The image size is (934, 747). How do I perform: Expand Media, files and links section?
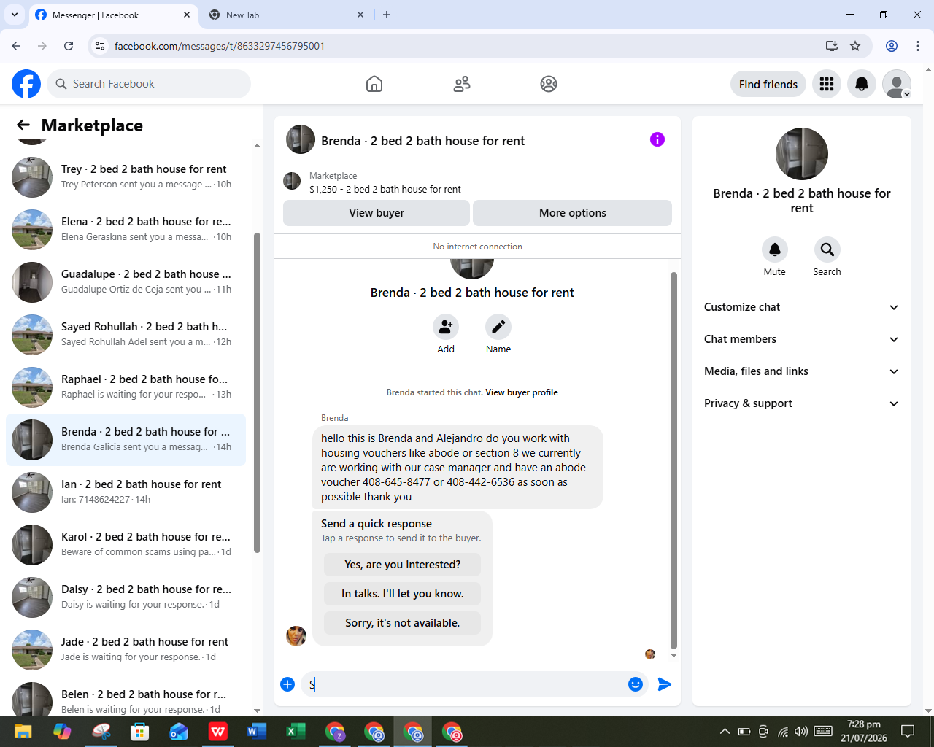point(801,371)
